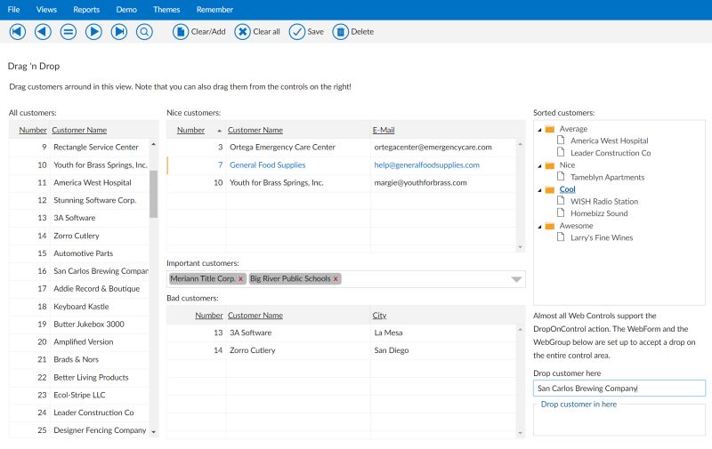
Task: Select Rectangle Service Center in All customers
Action: (79, 148)
